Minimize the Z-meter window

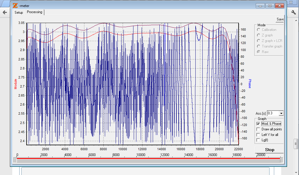click(260, 6)
